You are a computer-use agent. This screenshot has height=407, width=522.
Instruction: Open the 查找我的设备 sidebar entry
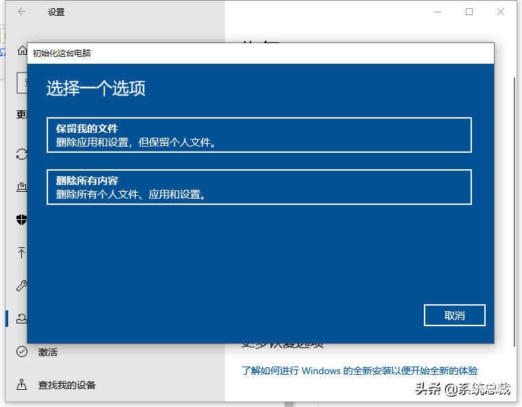67,385
